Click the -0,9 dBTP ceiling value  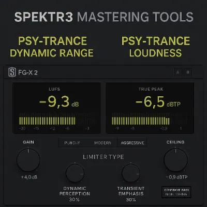tap(176, 177)
